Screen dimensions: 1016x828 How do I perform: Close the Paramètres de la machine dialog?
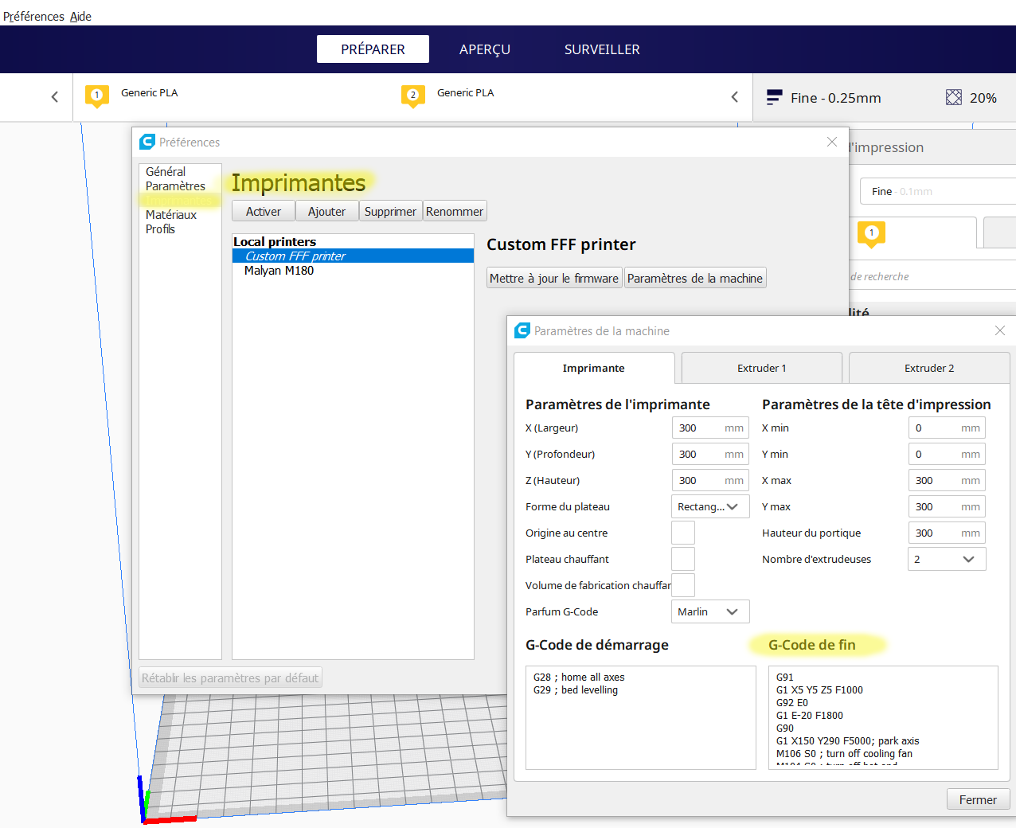pos(1000,330)
